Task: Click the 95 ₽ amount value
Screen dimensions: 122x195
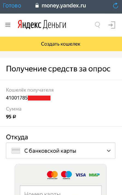Action: click(11, 117)
